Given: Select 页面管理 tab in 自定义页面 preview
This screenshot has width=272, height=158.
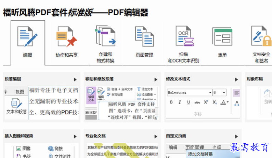Looking at the screenshot, I should point(195,147).
